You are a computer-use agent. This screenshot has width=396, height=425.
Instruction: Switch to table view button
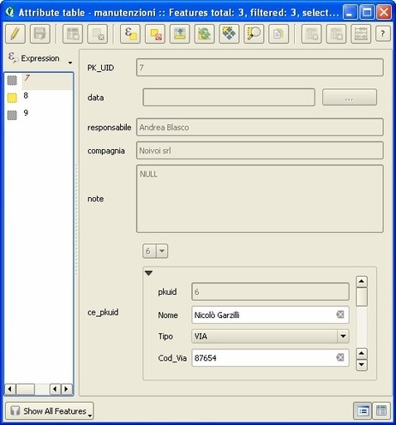[381, 411]
